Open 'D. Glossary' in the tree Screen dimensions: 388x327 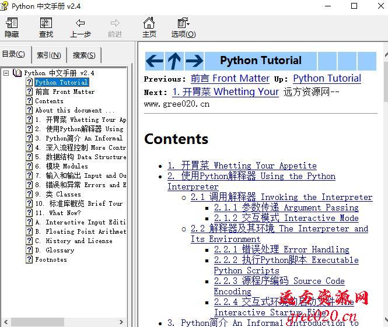pos(54,250)
